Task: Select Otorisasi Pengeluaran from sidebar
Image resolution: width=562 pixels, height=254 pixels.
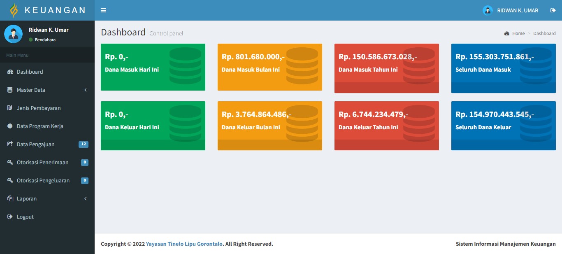Action: [43, 181]
